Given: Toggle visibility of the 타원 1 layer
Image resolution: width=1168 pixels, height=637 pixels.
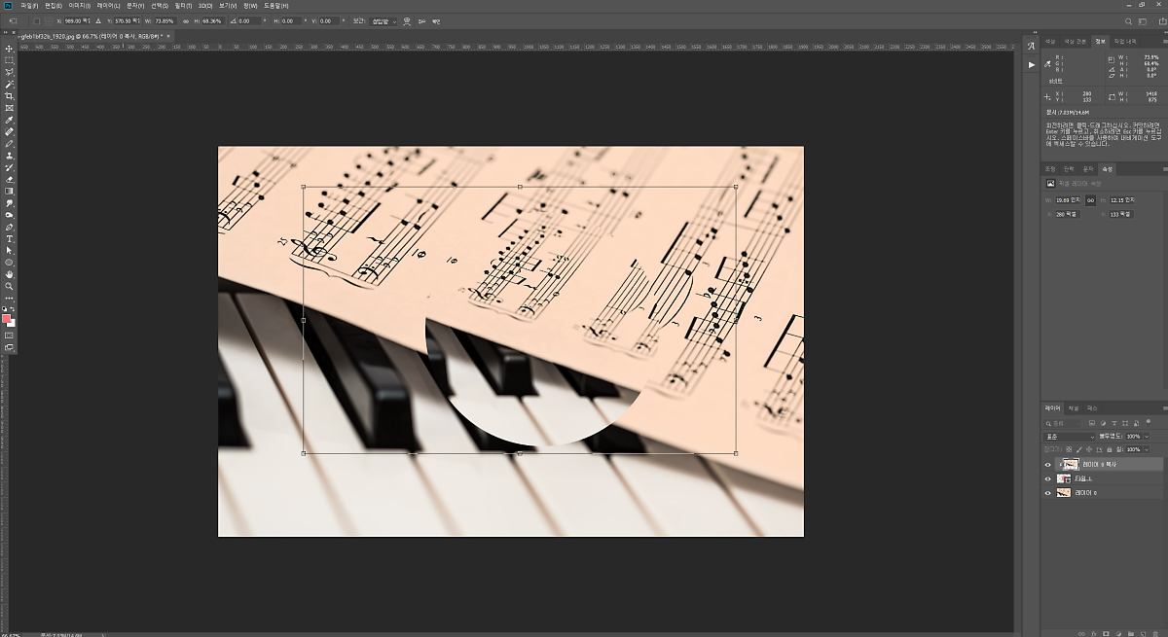Looking at the screenshot, I should [1048, 478].
